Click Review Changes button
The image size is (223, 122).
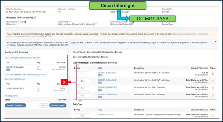point(58,105)
